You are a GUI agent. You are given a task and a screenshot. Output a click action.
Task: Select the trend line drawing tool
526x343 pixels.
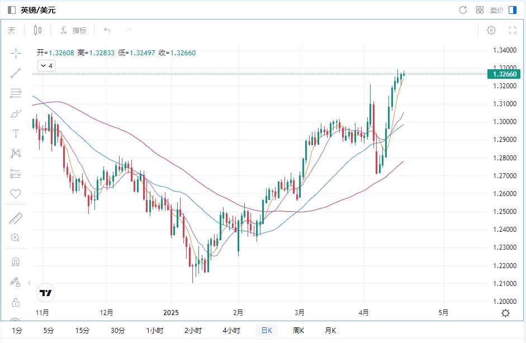[16, 73]
